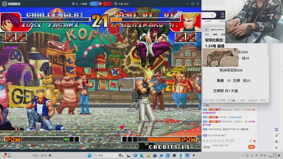Click the Benimaru portrait in game
283x159 pixels.
[191, 22]
